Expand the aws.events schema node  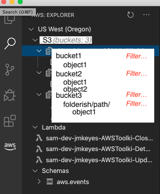pyautogui.click(x=39, y=182)
